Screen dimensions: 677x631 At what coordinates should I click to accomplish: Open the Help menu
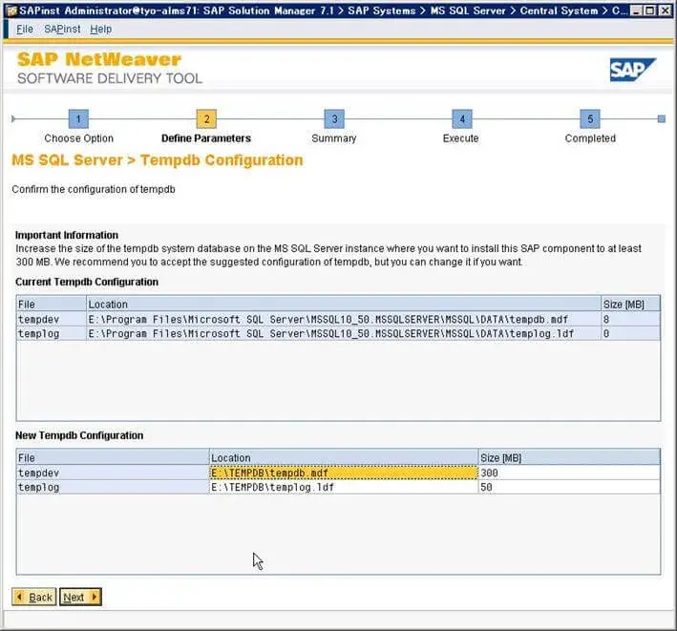[x=100, y=29]
